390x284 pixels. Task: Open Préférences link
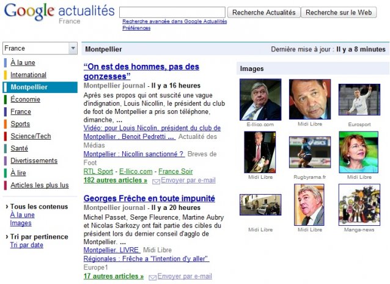[x=136, y=28]
